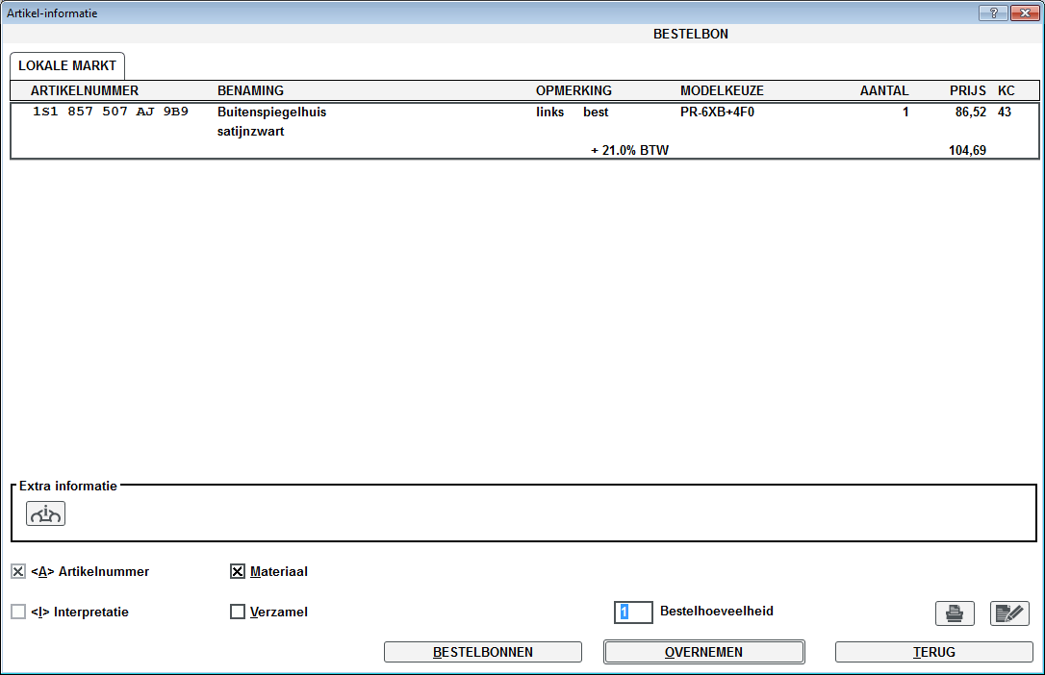The height and width of the screenshot is (675, 1045).
Task: Switch to the LOKALE MARKT tab
Action: click(x=67, y=66)
